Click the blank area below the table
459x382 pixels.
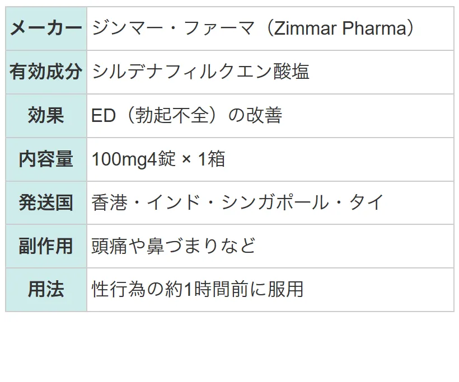point(230,347)
